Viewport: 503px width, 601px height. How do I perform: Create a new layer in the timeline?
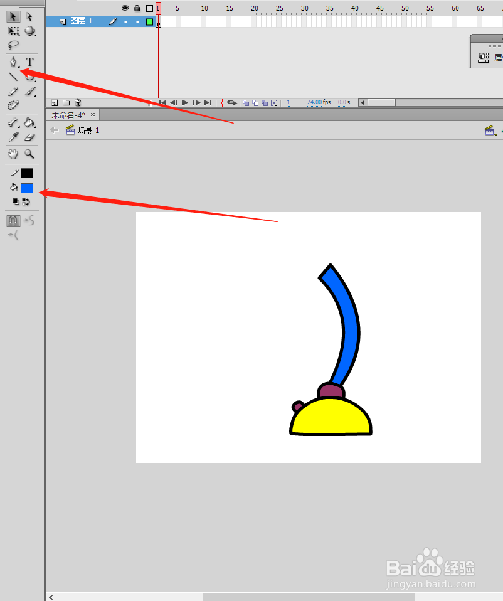coord(55,103)
